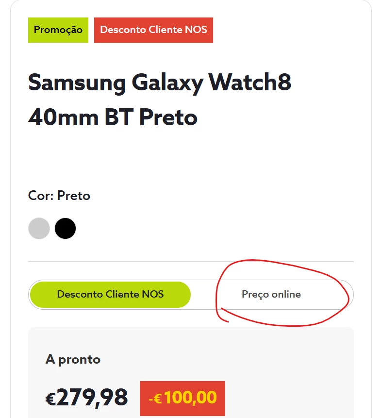Select the black color swatch
The width and height of the screenshot is (382, 418).
[x=65, y=228]
